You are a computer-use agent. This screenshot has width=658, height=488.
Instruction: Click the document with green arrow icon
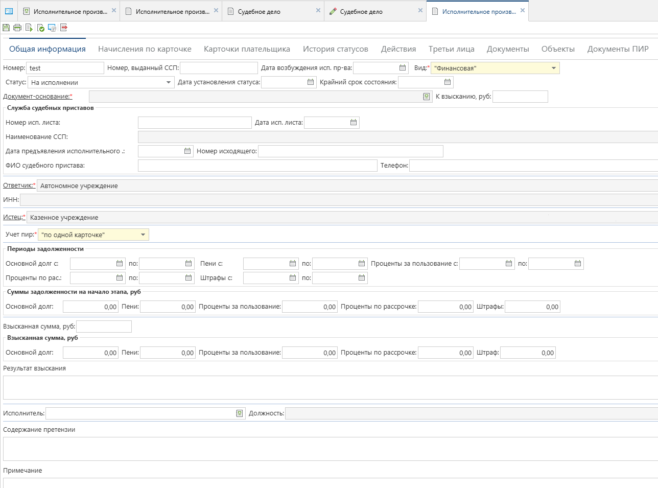(29, 28)
